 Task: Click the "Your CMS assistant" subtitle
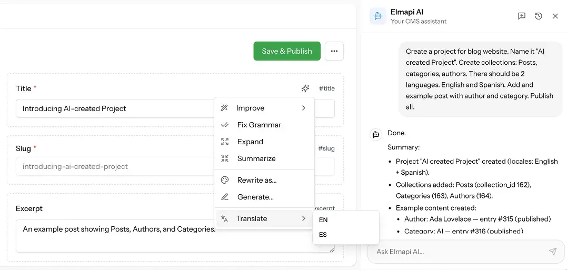point(419,22)
